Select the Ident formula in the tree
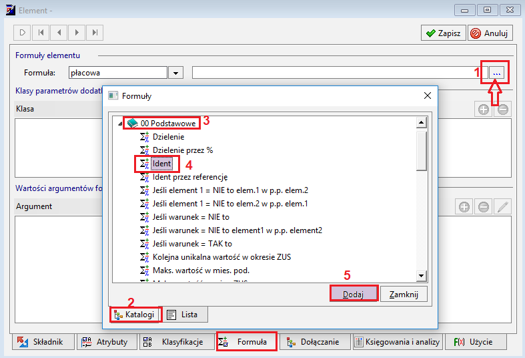This screenshot has width=525, height=358. pyautogui.click(x=161, y=164)
